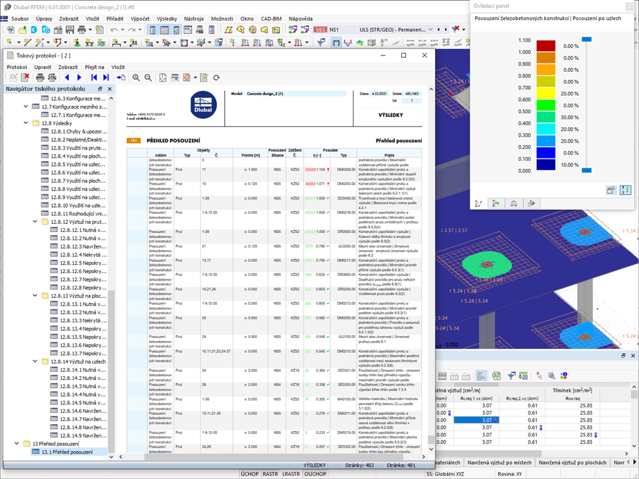639x479 pixels.
Task: Toggle ÚCHOP snap in status bar
Action: [x=250, y=474]
